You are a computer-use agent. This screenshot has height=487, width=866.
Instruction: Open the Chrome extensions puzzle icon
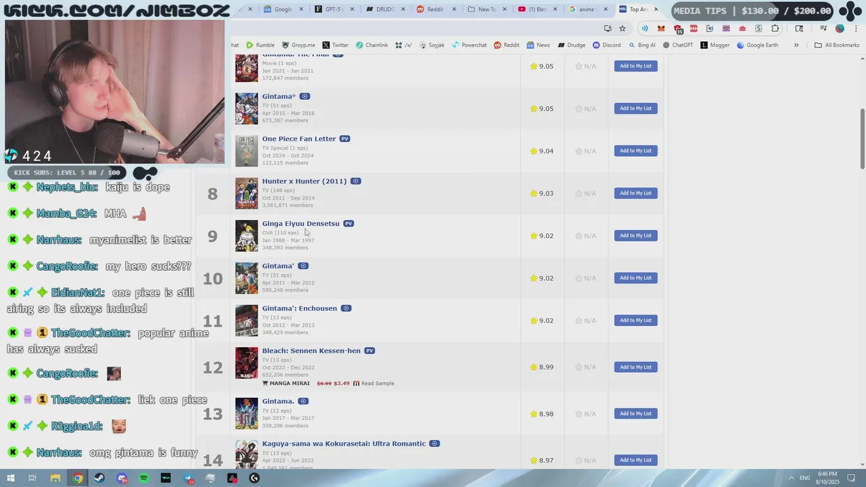pos(775,28)
